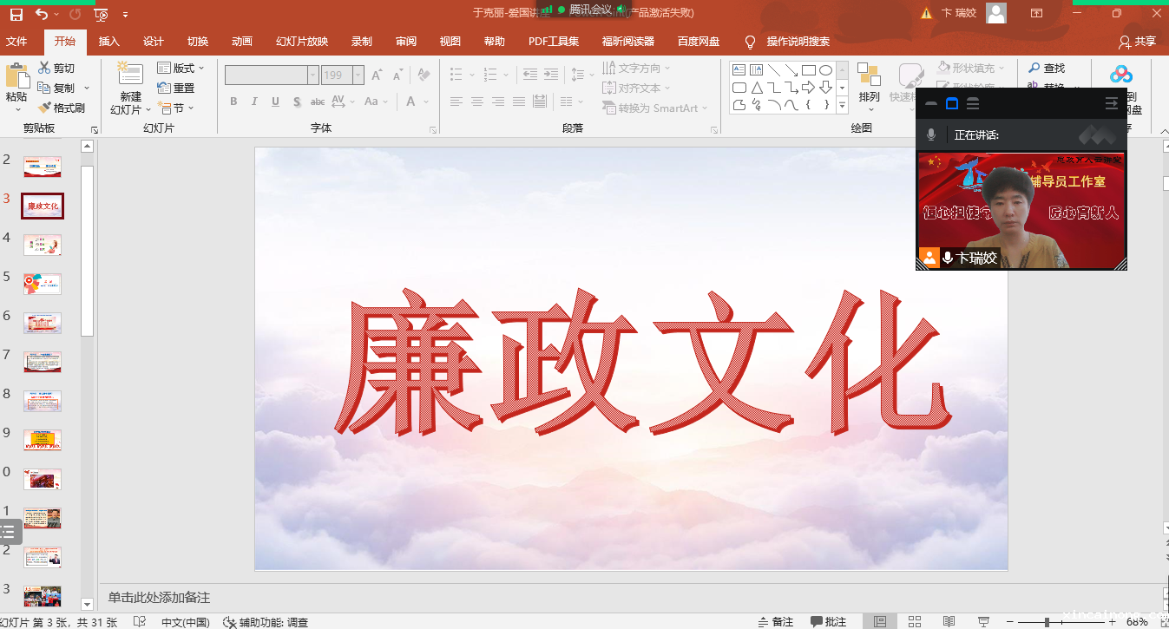Reset the slide layout (重置)

[x=176, y=88]
